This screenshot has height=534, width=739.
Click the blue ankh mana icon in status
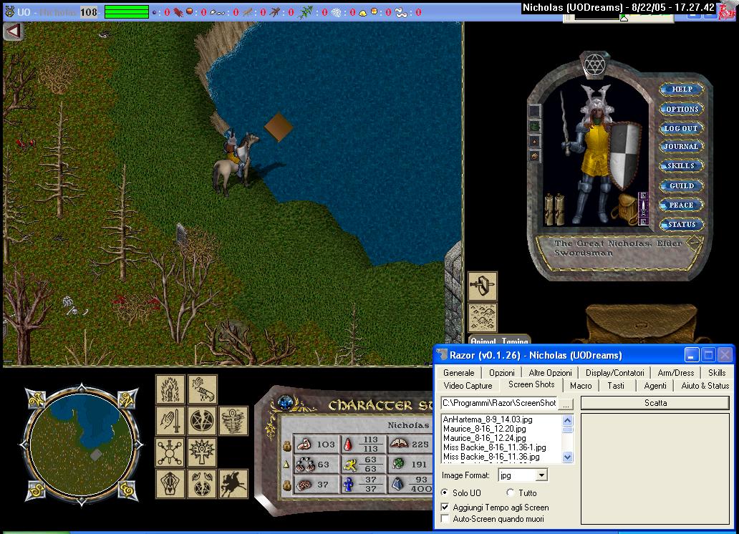pos(348,485)
